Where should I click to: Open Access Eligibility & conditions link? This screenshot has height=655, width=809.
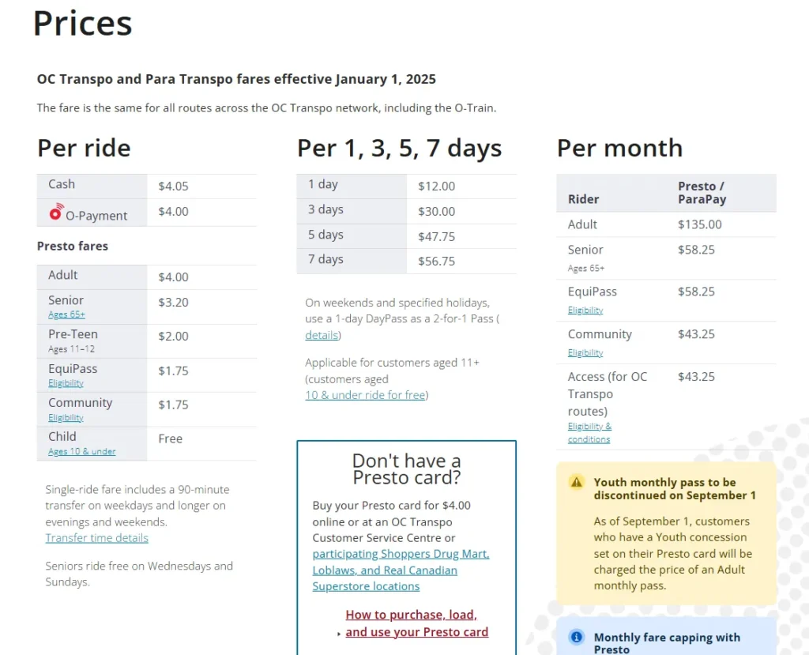tap(589, 432)
